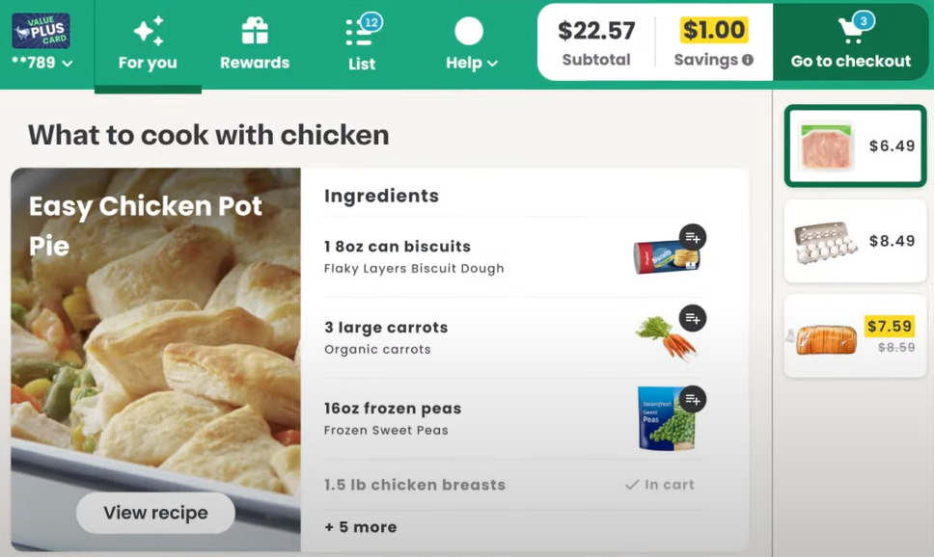Screen dimensions: 934x557
Task: Select the bread cart item $7.59
Action: tap(856, 336)
